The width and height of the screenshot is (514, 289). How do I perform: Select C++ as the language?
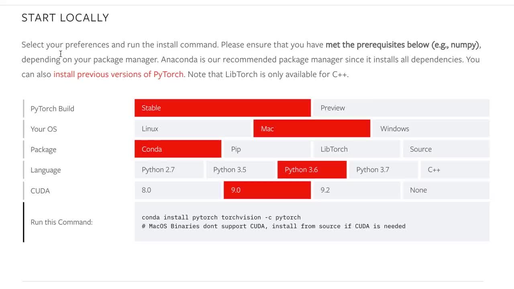click(455, 170)
